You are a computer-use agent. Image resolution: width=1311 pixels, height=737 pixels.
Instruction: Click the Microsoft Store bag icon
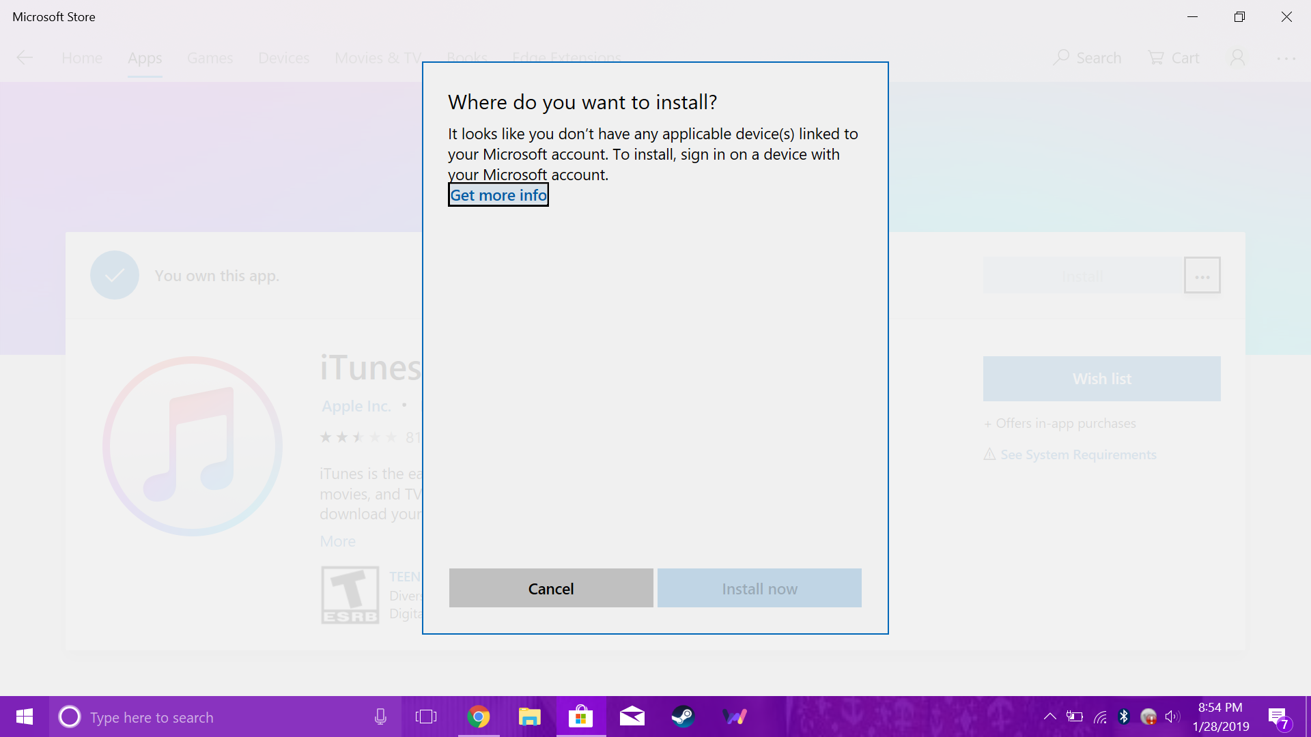pos(581,717)
